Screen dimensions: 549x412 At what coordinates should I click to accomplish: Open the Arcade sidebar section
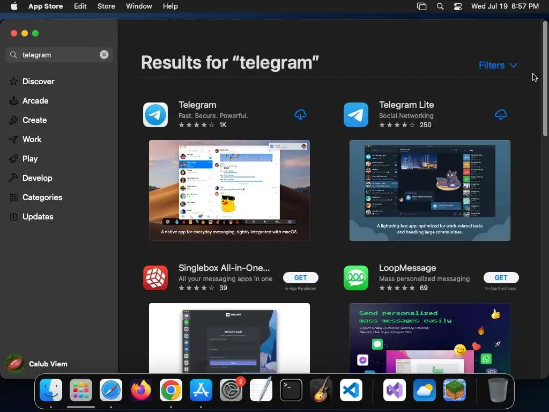35,100
